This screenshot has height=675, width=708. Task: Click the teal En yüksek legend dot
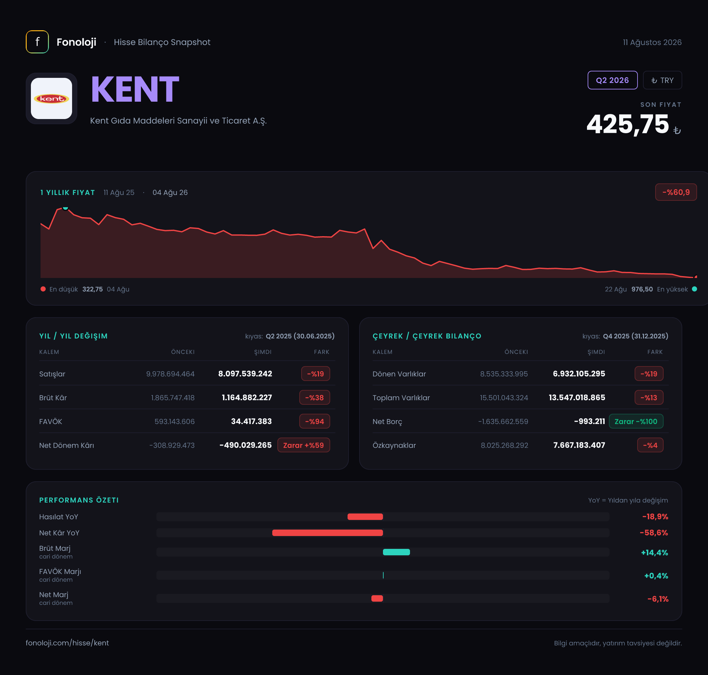(x=694, y=289)
